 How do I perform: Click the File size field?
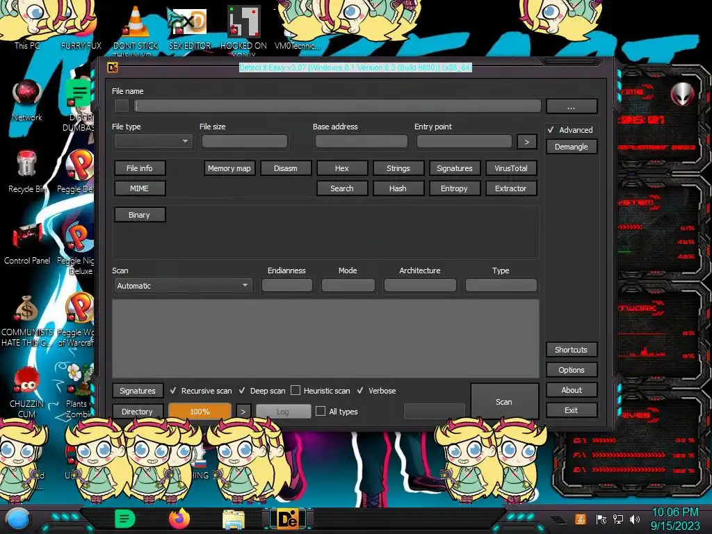coord(244,141)
